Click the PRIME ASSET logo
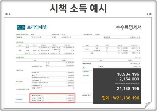157x111 pixels. pyautogui.click(x=21, y=27)
